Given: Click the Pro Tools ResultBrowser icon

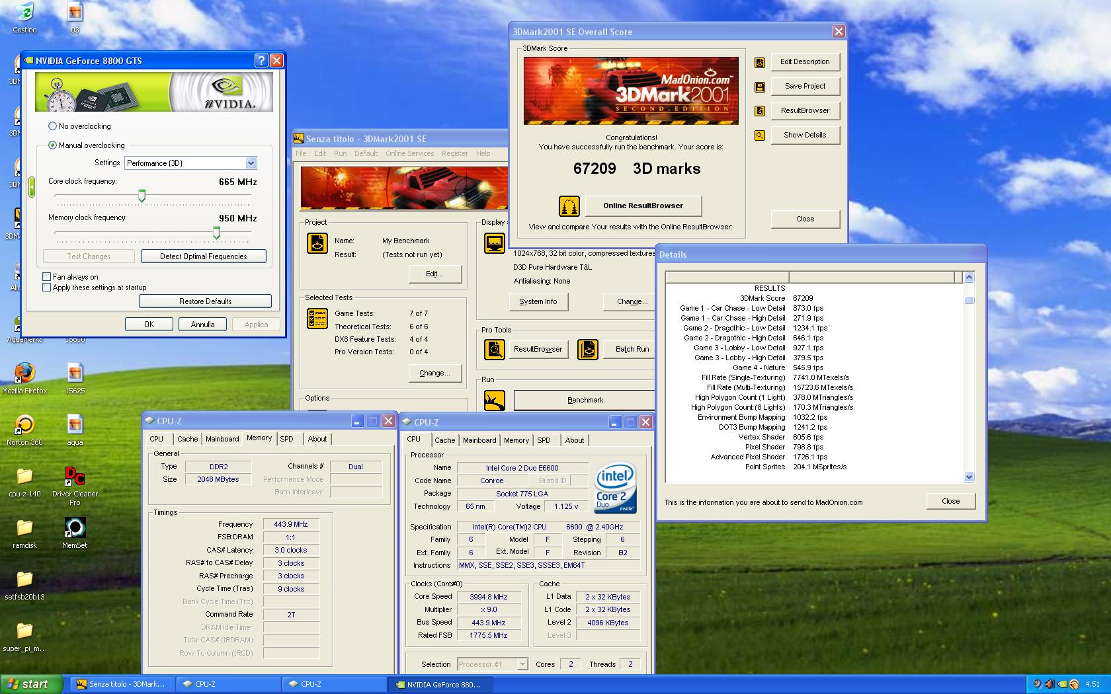Looking at the screenshot, I should tap(495, 349).
